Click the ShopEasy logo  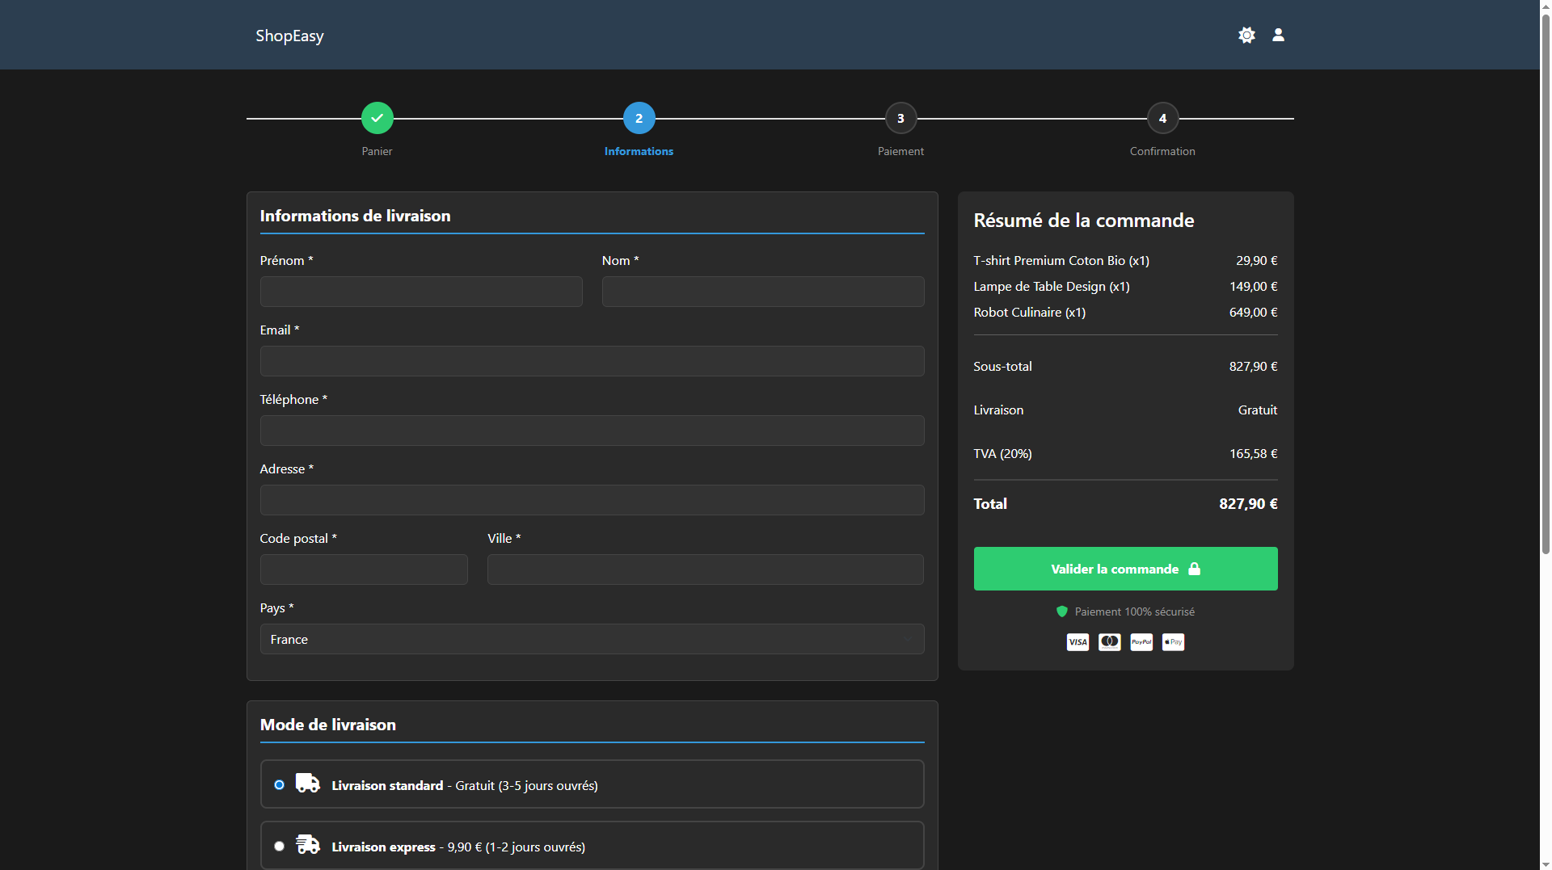coord(289,35)
